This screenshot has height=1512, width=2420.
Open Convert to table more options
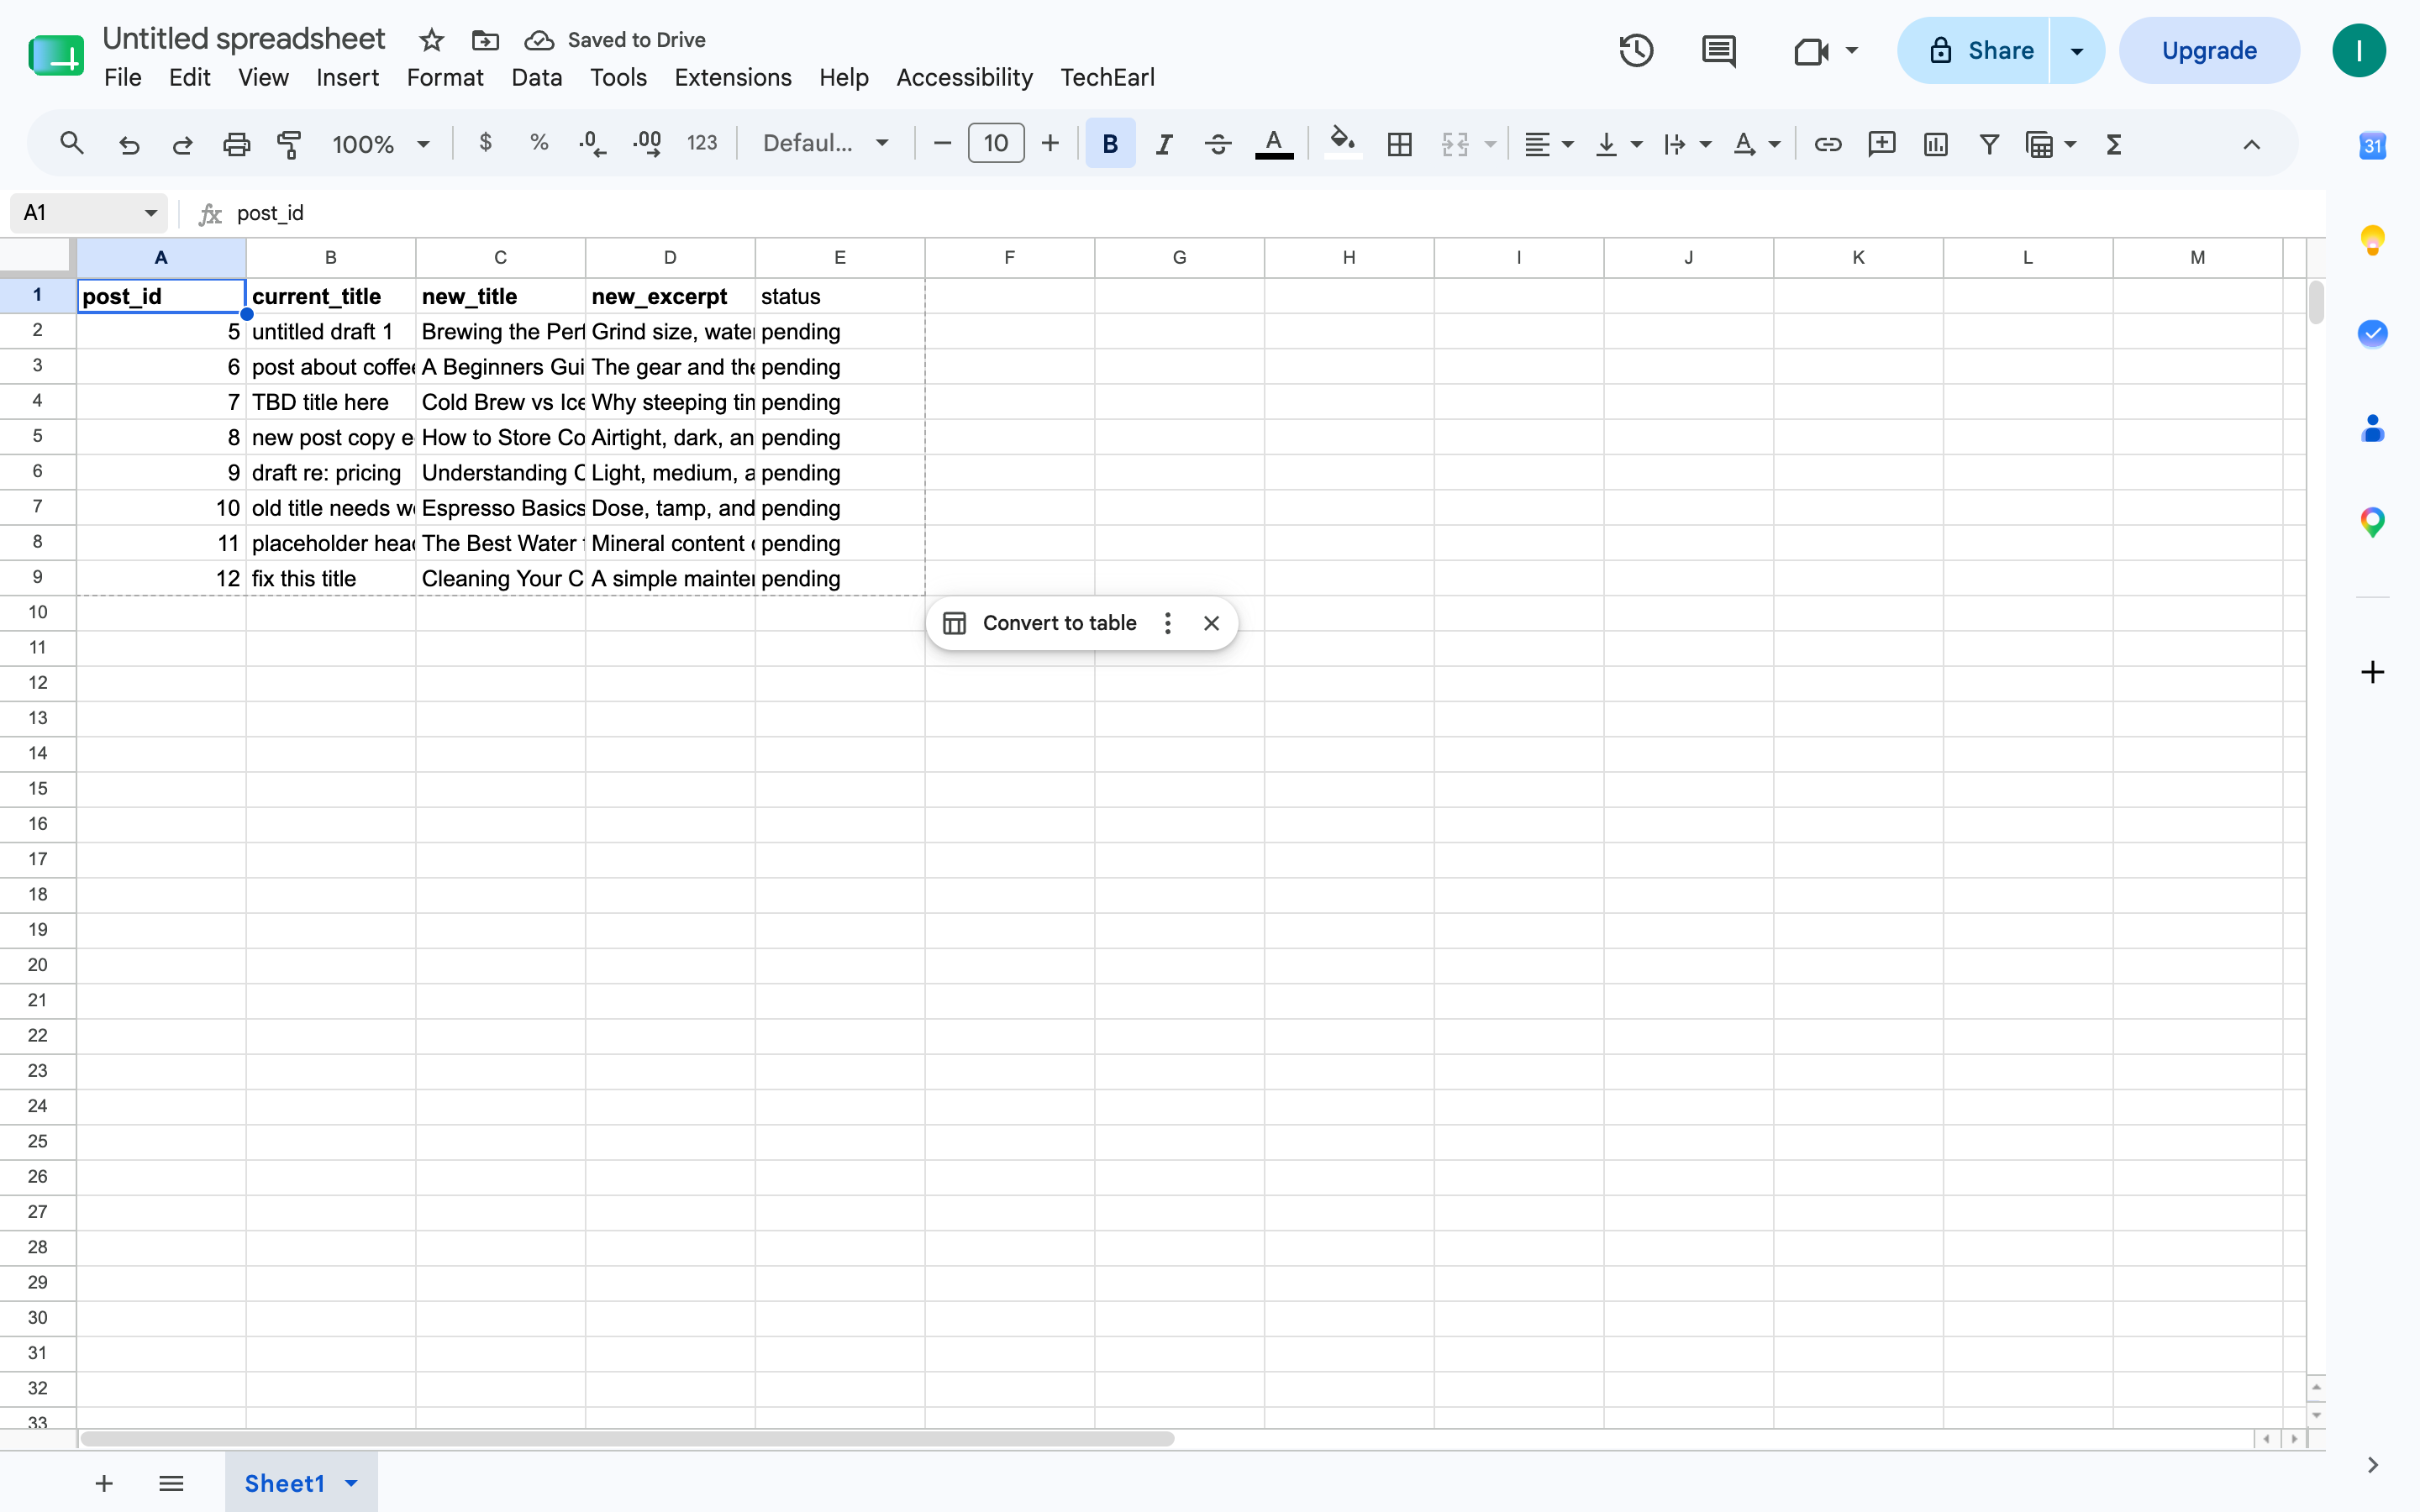click(x=1167, y=623)
